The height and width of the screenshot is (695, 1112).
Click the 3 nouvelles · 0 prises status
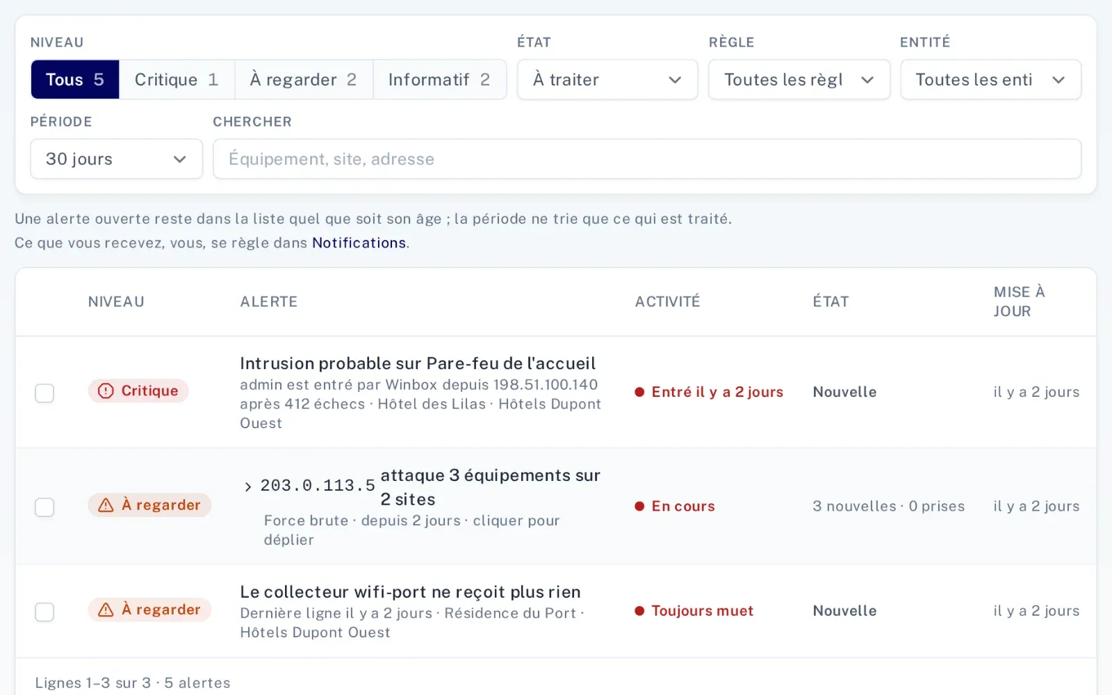(889, 506)
